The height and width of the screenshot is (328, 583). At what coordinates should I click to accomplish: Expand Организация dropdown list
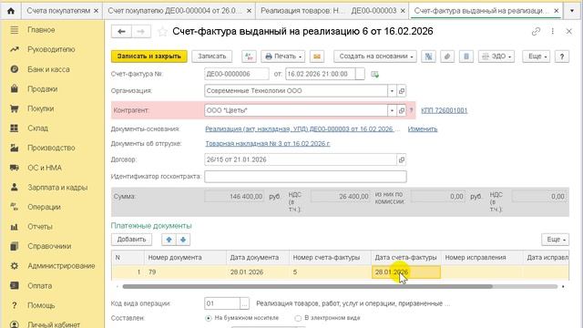(x=392, y=91)
